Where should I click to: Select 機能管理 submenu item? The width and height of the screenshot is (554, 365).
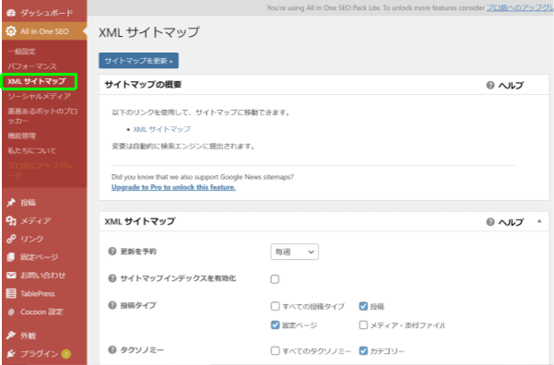point(22,135)
